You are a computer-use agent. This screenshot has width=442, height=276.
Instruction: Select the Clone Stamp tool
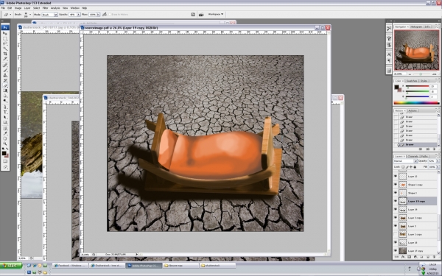point(5,76)
